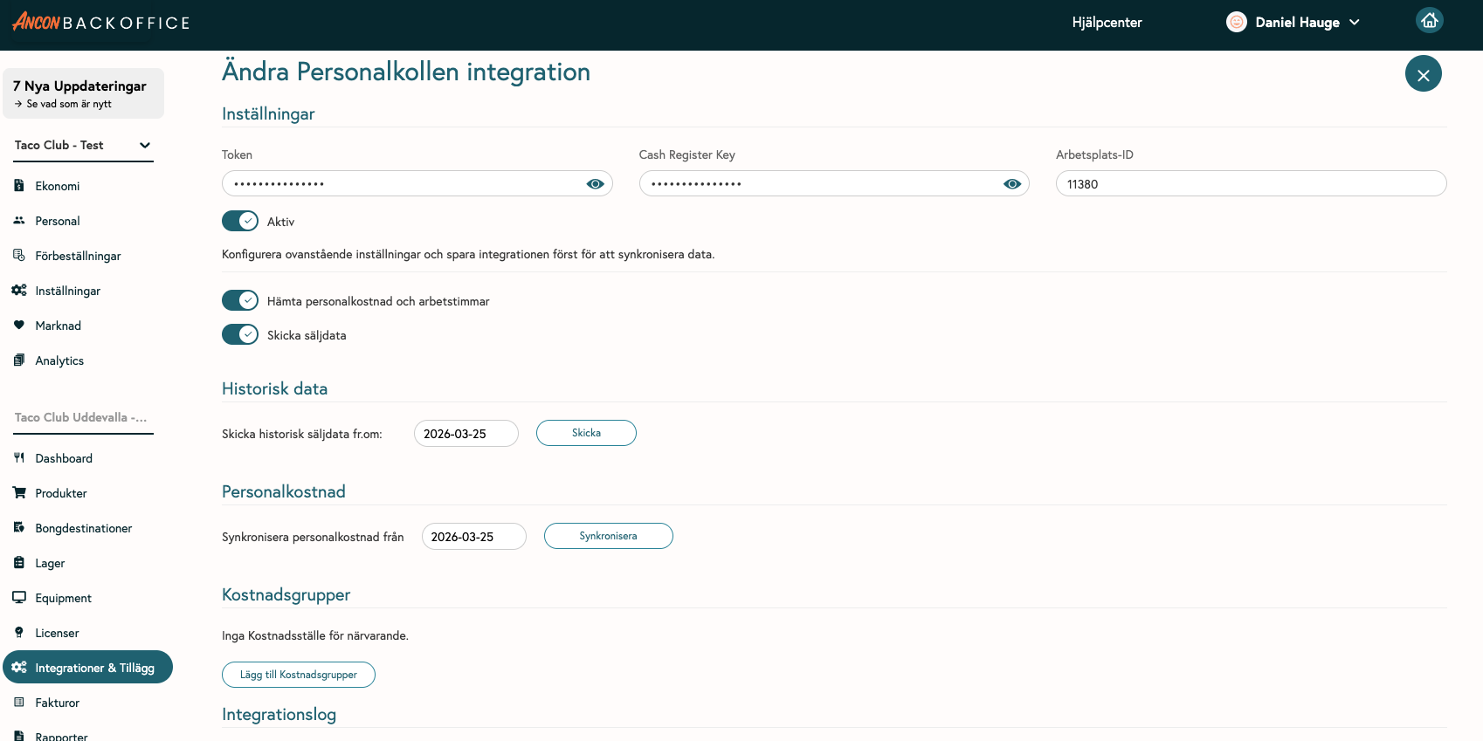Viewport: 1483px width, 741px height.
Task: Close the Personalkollen integration editor
Action: tap(1424, 74)
